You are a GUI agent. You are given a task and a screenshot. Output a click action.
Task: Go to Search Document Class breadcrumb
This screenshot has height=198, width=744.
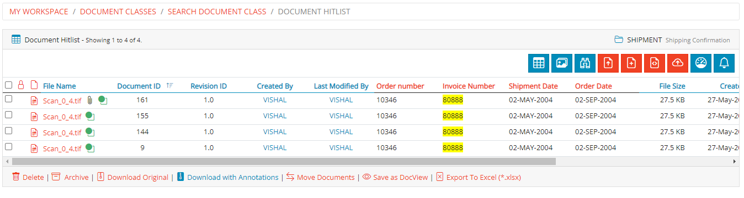click(217, 12)
